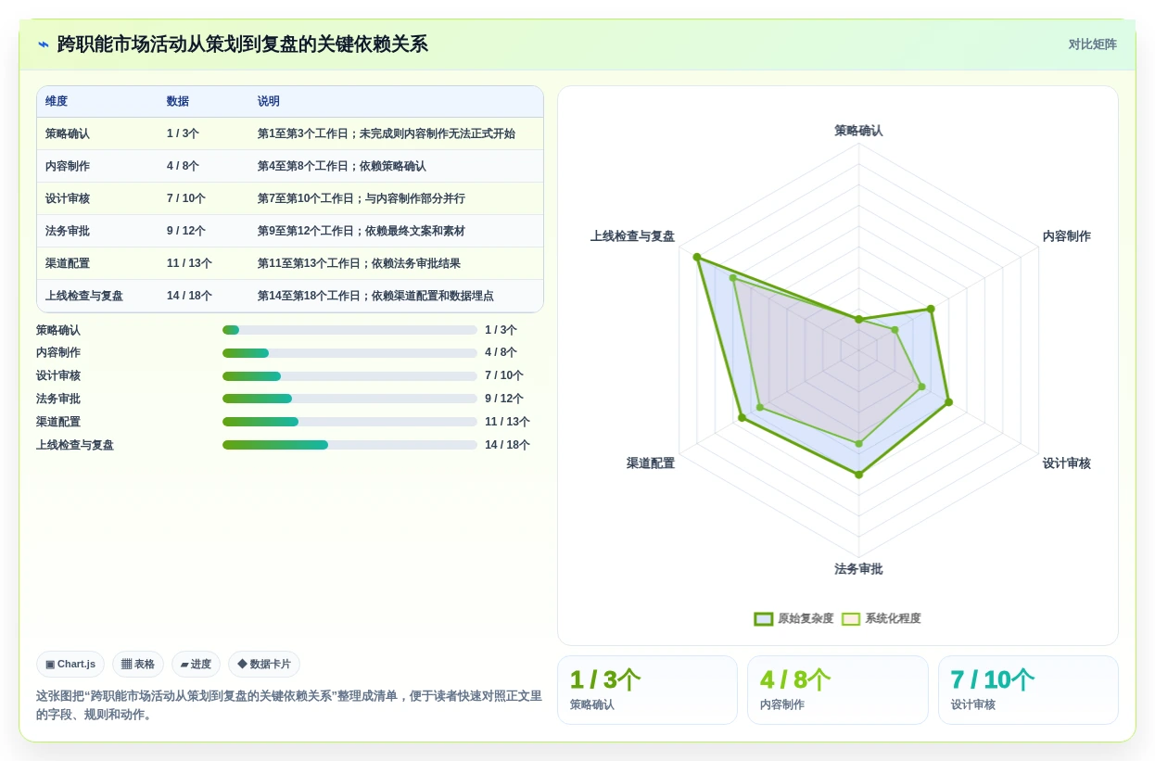Image resolution: width=1155 pixels, height=761 pixels.
Task: Click the 设计审核 progress bar
Action: click(x=349, y=376)
